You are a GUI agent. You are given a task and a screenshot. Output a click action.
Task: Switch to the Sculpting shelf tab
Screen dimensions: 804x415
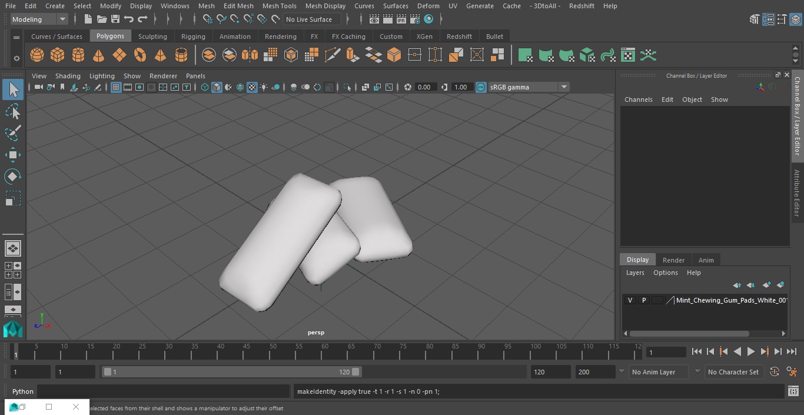point(152,36)
